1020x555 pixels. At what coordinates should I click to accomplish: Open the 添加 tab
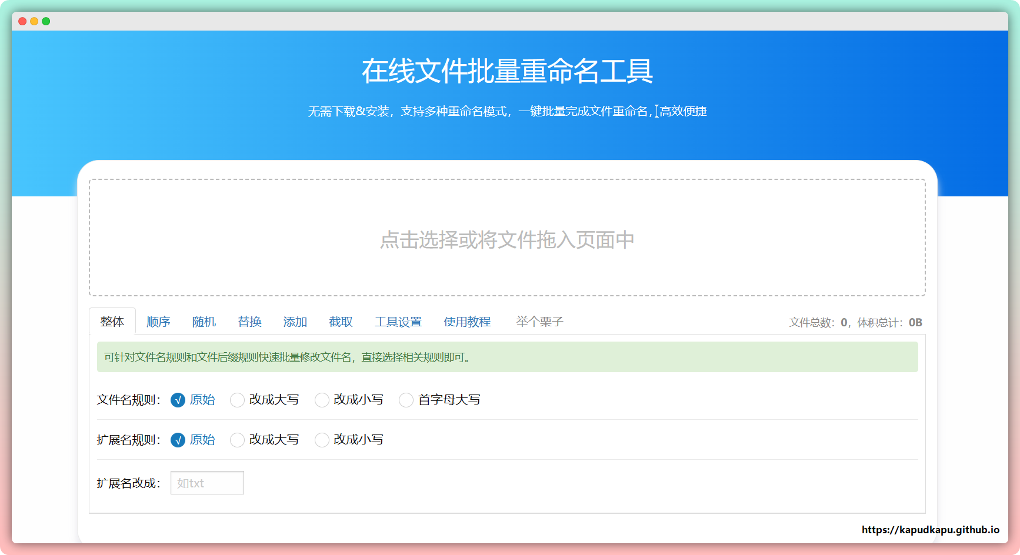295,322
